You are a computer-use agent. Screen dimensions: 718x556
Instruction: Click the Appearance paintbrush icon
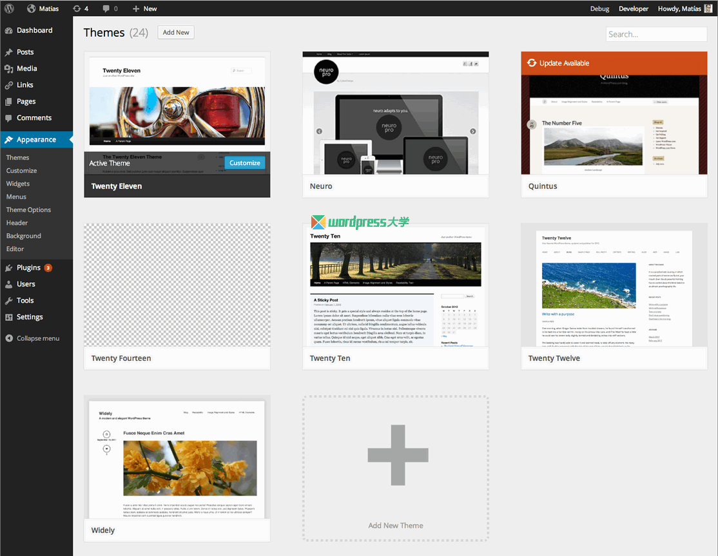(x=8, y=140)
